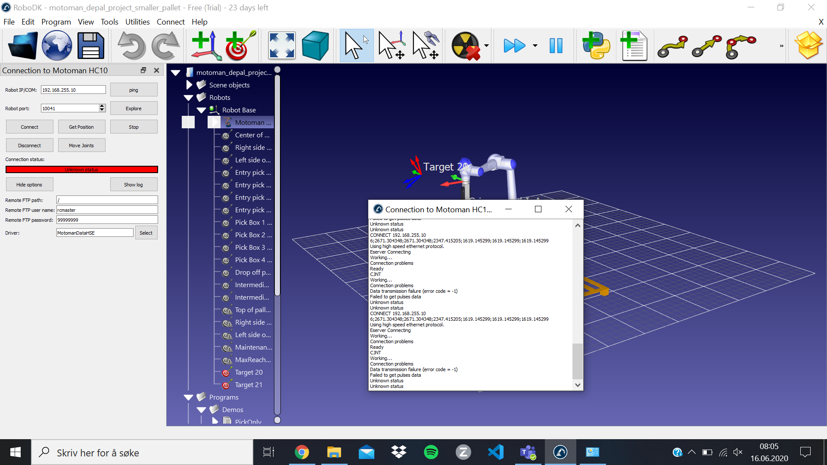Select the isometric view cube icon

pos(315,46)
